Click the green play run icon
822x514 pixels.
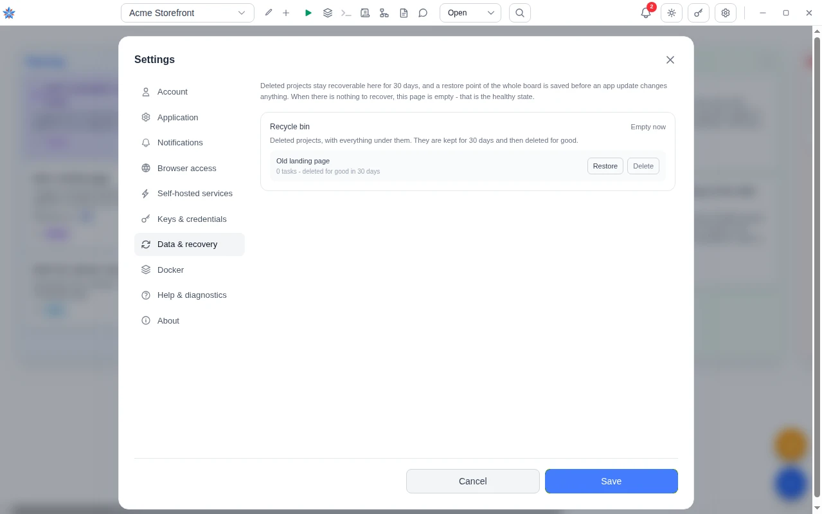pyautogui.click(x=308, y=13)
